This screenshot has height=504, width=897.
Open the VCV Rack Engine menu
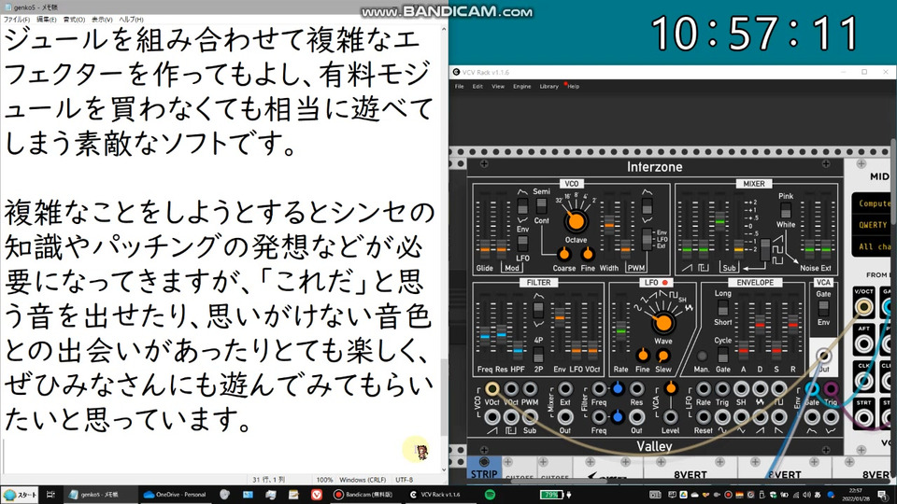click(x=521, y=86)
